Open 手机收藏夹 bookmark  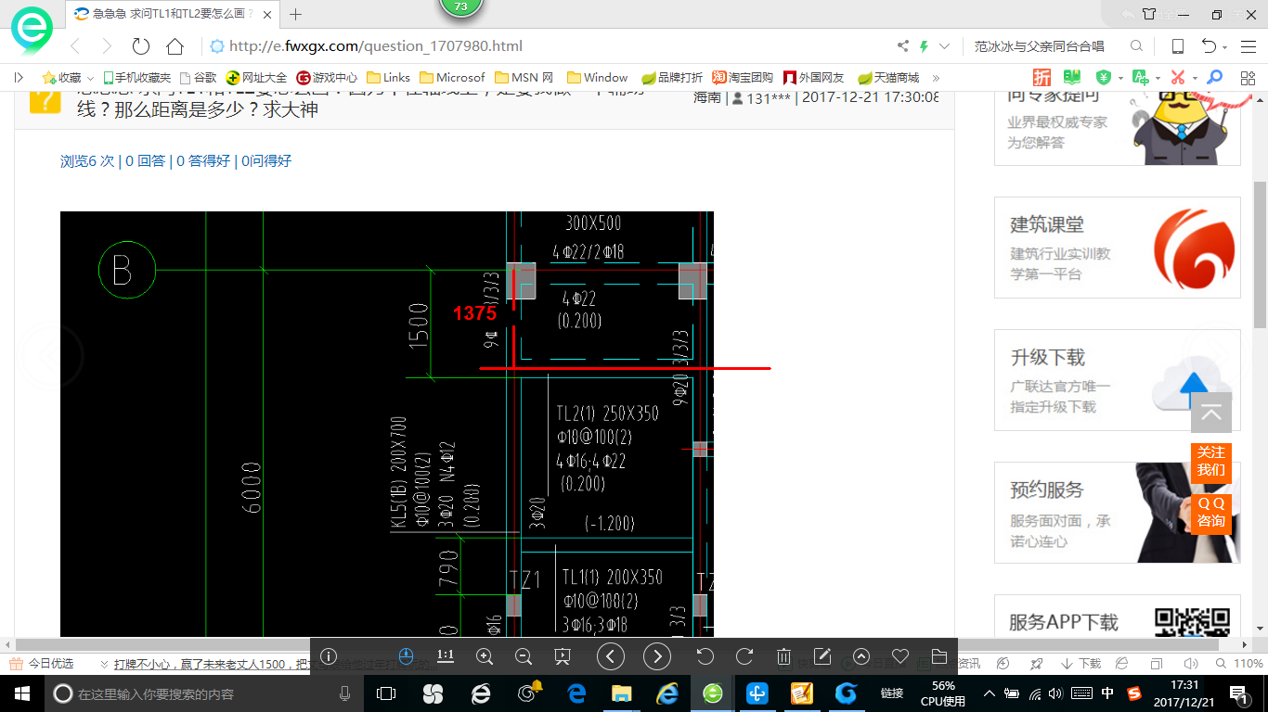[x=136, y=78]
